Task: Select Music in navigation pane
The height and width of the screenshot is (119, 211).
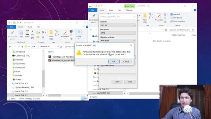Action: point(16,71)
